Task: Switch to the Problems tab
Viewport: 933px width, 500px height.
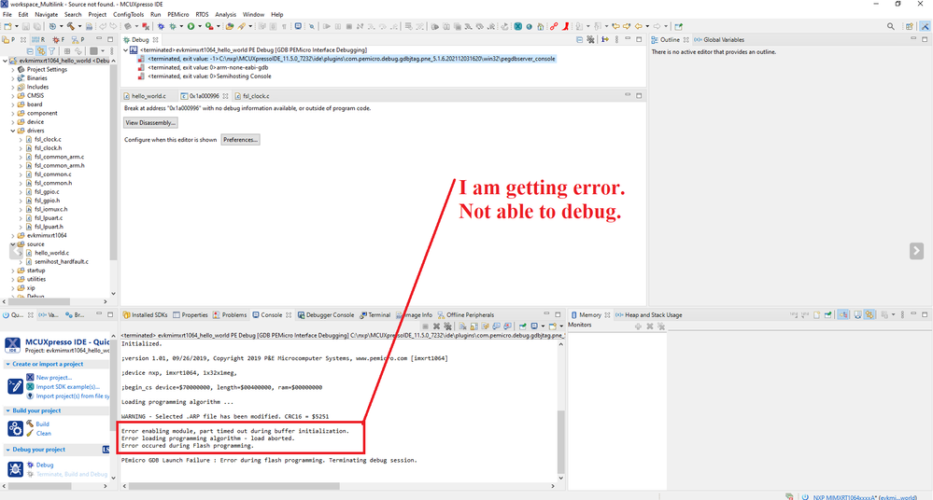Action: (230, 315)
